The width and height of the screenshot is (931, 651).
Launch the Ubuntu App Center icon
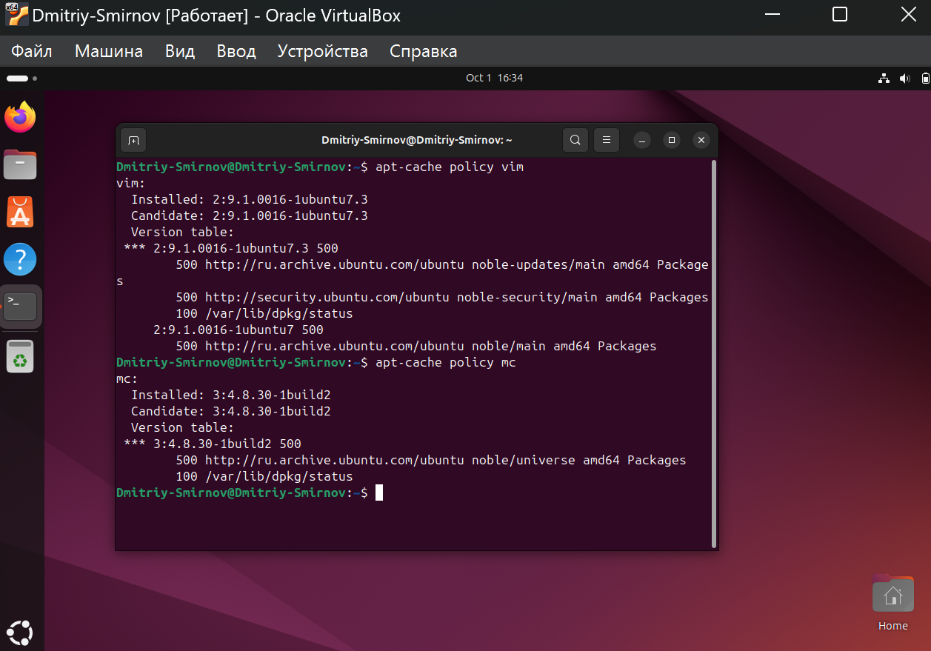[20, 212]
